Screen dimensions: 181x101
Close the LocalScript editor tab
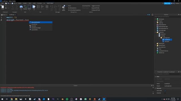click(x=15, y=15)
